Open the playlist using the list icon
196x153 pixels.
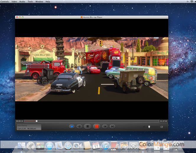tap(79, 126)
